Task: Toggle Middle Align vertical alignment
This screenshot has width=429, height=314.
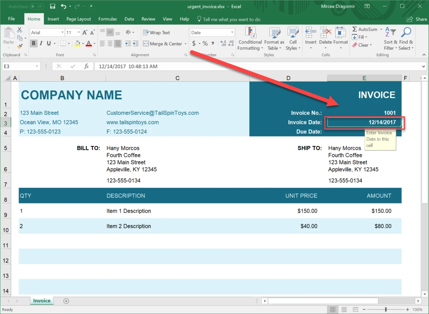Action: (x=110, y=33)
